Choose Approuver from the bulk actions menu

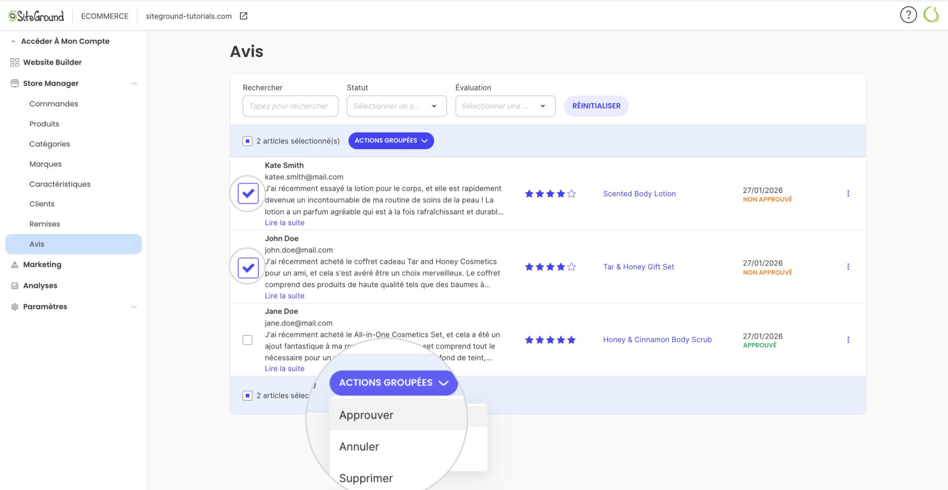point(398,415)
